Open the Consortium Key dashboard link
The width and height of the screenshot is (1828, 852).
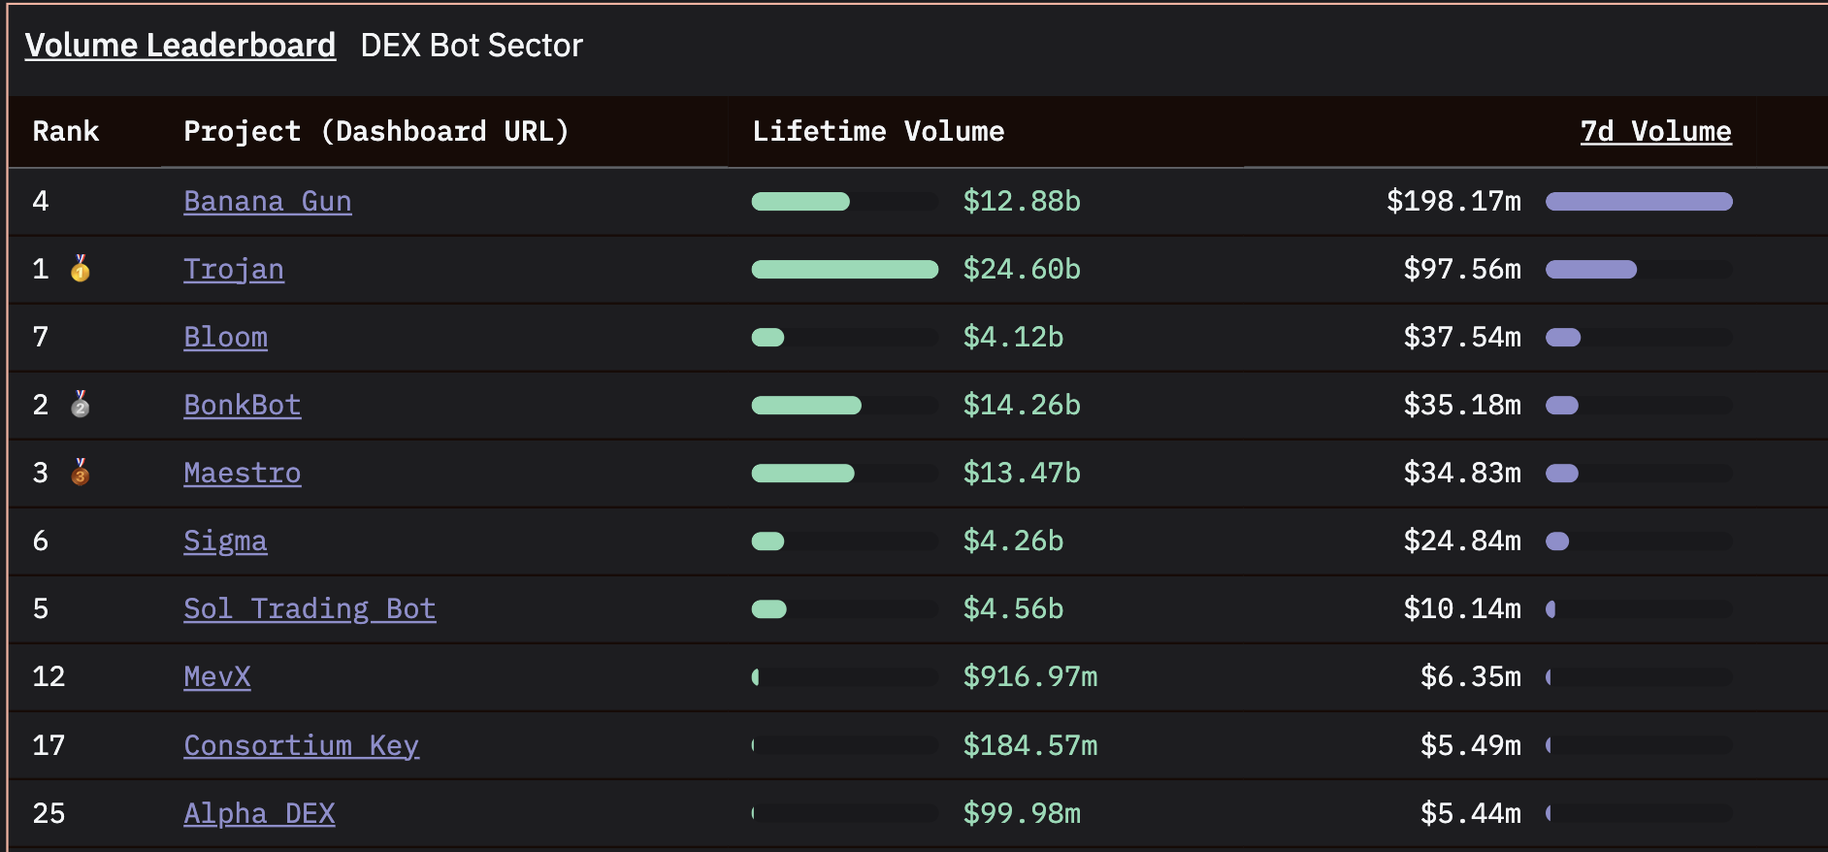click(302, 745)
